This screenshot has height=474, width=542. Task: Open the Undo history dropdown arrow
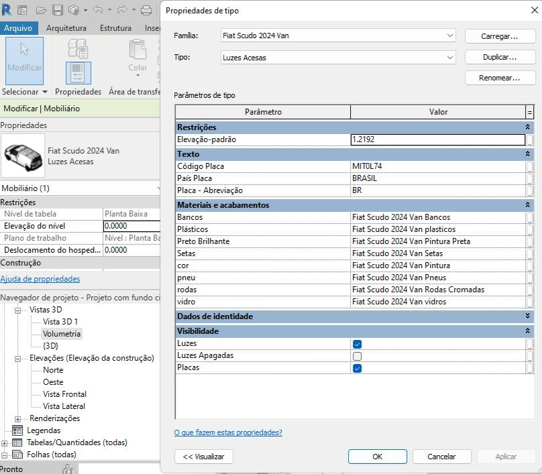109,10
